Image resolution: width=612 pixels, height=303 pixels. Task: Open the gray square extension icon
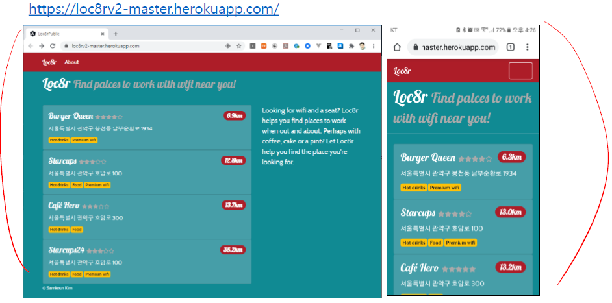click(x=253, y=46)
